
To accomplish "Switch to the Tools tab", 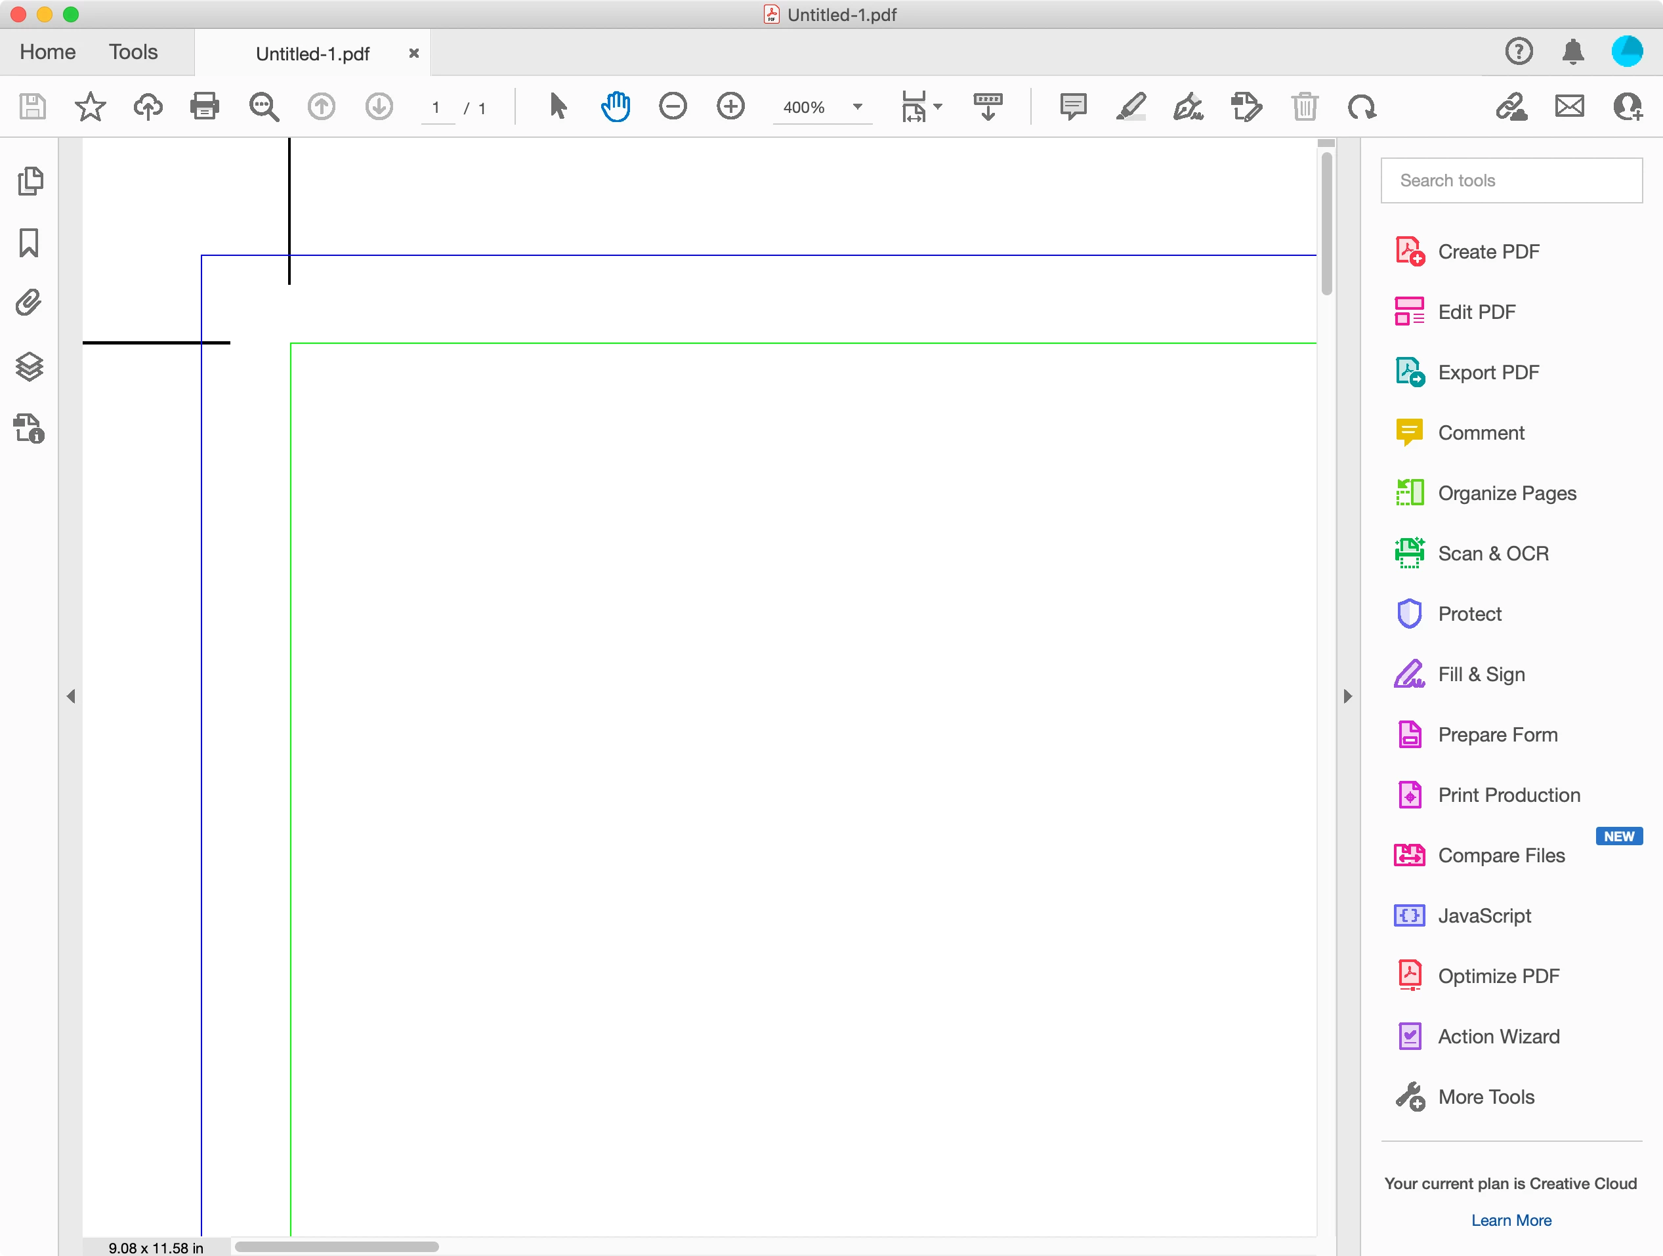I will coord(133,52).
